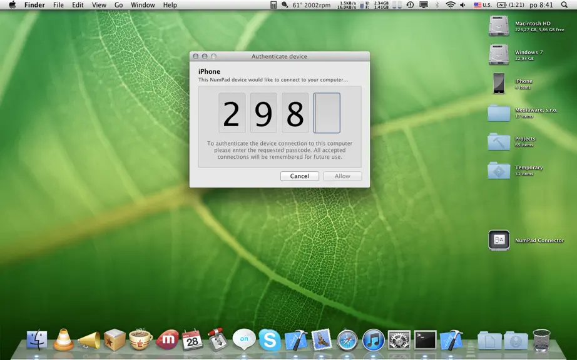Viewport: 577px width, 360px height.
Task: Open the View menu
Action: point(99,5)
